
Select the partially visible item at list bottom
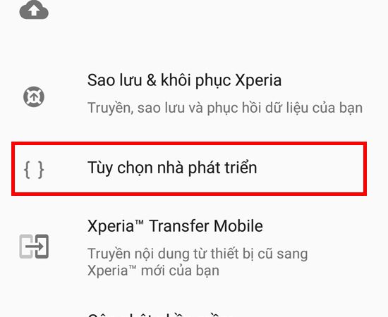(194, 313)
